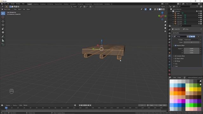Switch to the Modeling workspace tab
203x114 pixels.
(x=36, y=4)
